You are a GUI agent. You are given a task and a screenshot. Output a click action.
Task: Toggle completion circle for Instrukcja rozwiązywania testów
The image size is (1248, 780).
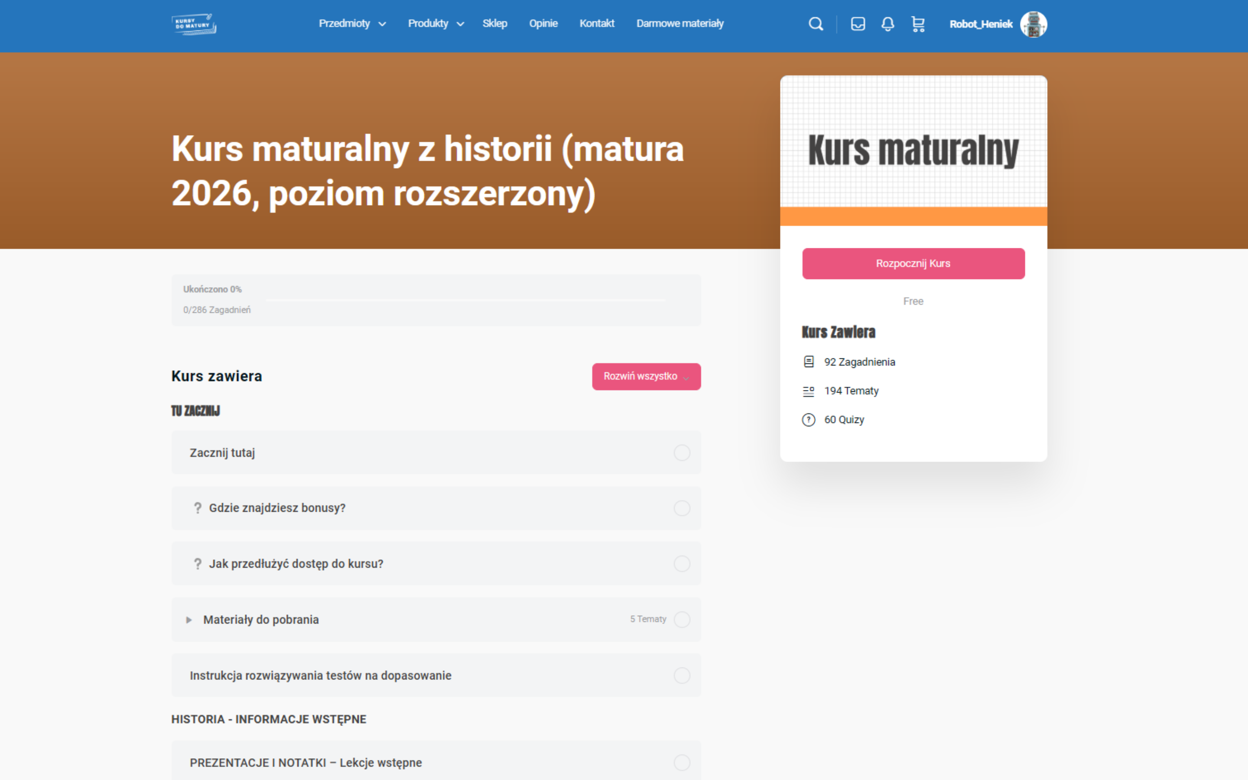(682, 675)
